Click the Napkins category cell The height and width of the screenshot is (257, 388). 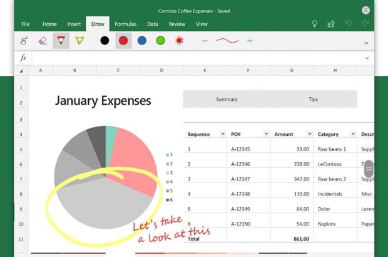pos(327,224)
